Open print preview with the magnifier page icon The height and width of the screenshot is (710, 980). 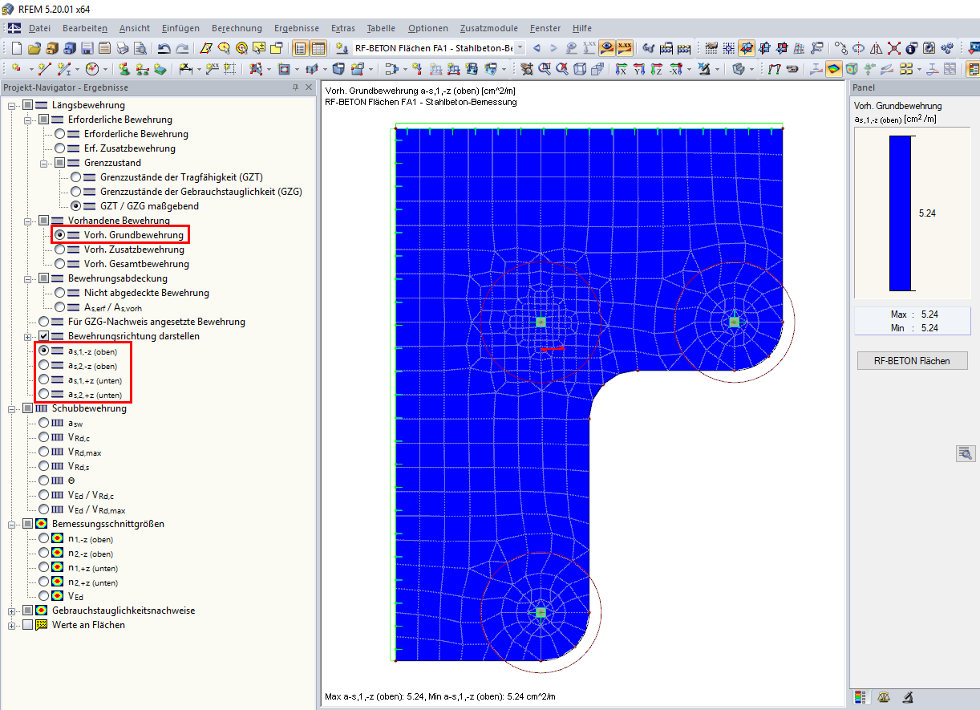coord(140,48)
